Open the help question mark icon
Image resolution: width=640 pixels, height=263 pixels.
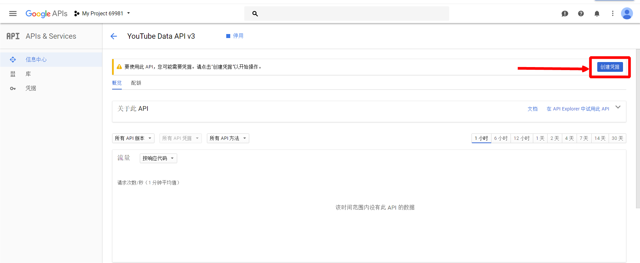pyautogui.click(x=581, y=13)
